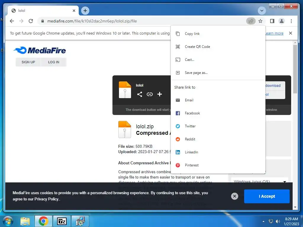Click the network tray icon

[271, 221]
